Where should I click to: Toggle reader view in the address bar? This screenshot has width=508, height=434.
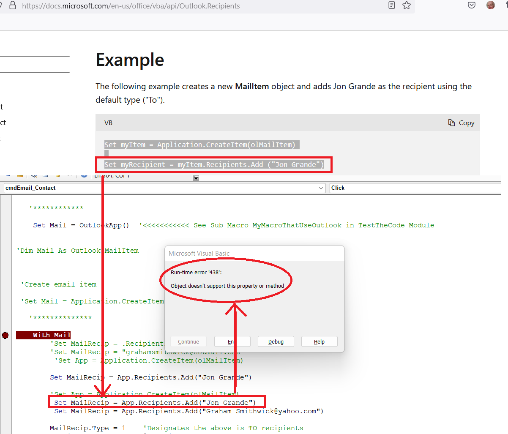pyautogui.click(x=392, y=5)
